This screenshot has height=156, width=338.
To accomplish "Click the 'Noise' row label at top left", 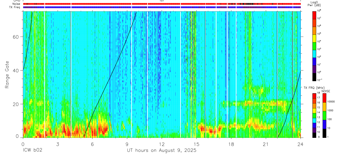I will tap(17, 4).
